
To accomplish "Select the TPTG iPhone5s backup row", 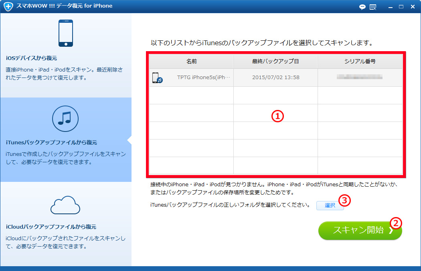I will point(277,78).
